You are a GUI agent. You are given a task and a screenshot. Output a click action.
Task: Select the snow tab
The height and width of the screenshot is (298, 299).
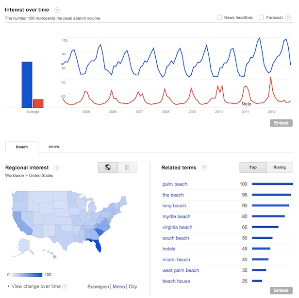54,147
